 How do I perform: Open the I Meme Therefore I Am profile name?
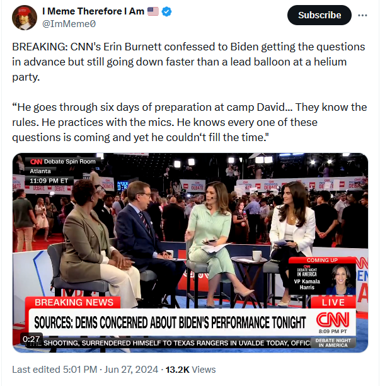(93, 11)
